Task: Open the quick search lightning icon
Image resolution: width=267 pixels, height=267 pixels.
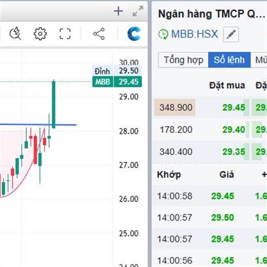Action: tap(15, 33)
